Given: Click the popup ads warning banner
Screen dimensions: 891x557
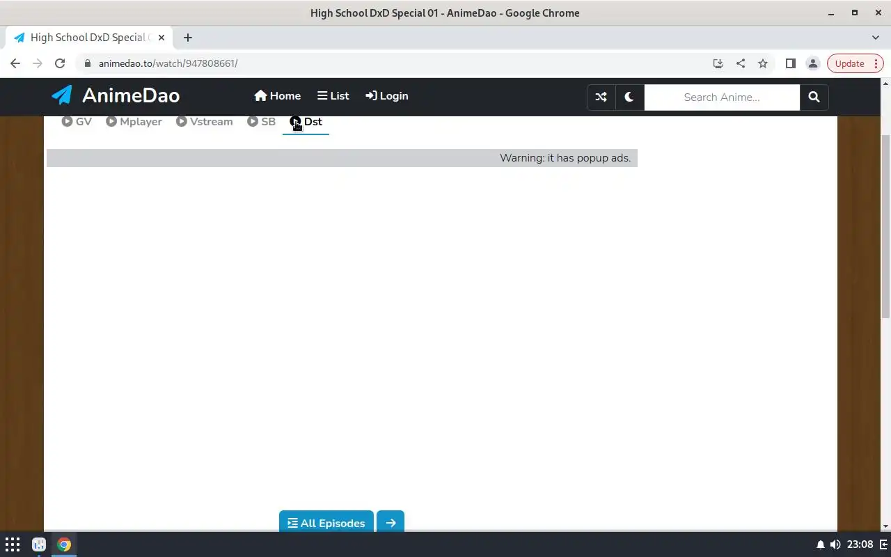Looking at the screenshot, I should (342, 158).
